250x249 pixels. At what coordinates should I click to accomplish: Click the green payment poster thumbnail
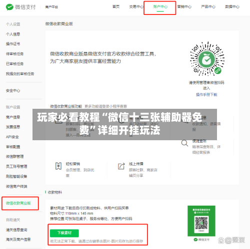[x=201, y=221]
